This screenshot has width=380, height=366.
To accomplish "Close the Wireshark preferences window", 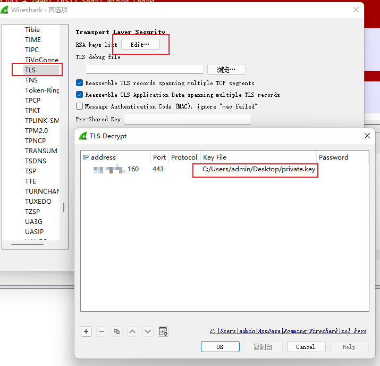I will pyautogui.click(x=356, y=10).
